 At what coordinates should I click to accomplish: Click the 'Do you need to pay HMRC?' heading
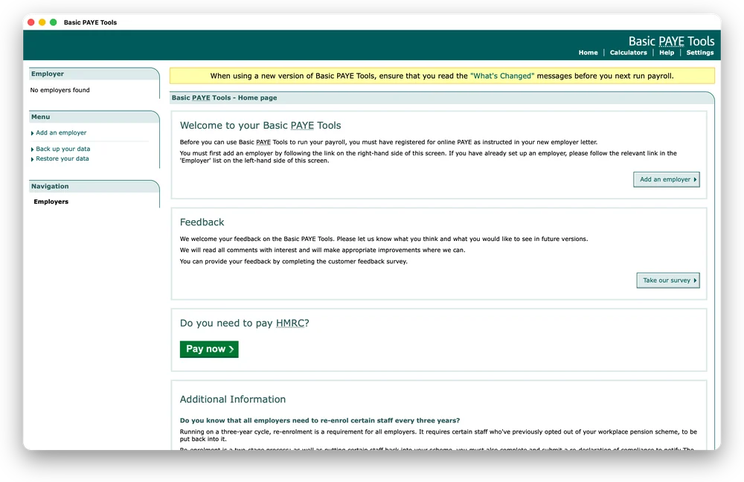pyautogui.click(x=244, y=324)
